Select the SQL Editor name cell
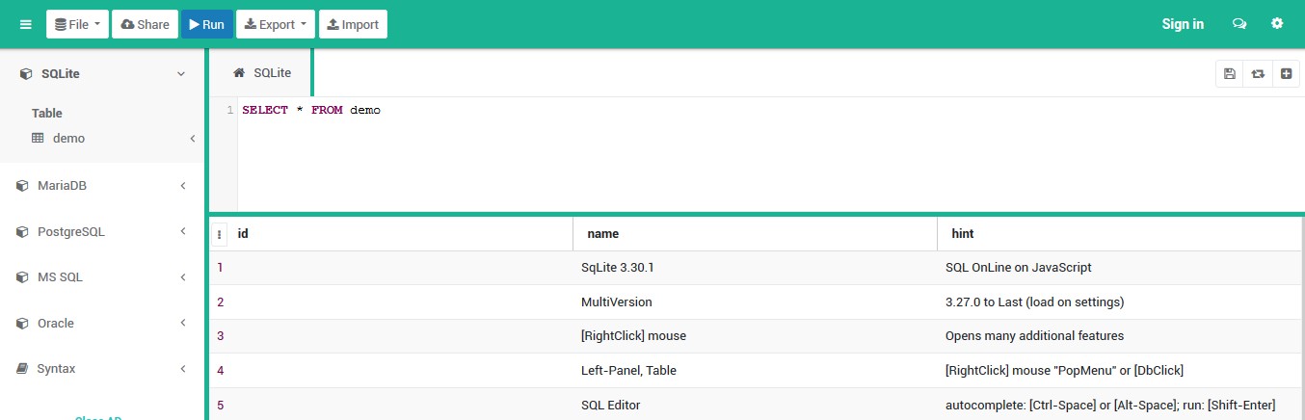Viewport: 1305px width, 420px height. pyautogui.click(x=755, y=405)
